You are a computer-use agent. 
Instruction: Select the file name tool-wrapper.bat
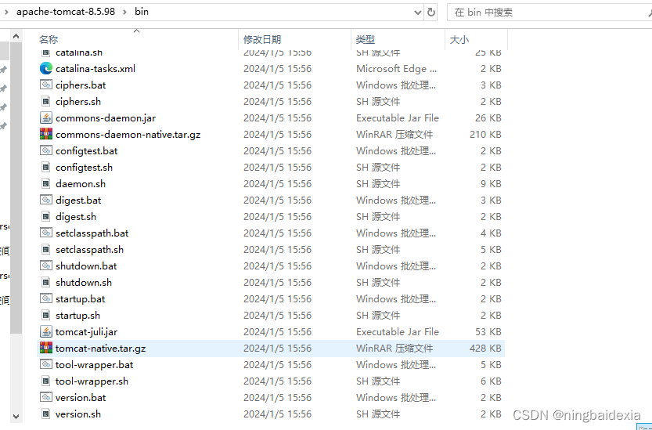coord(95,365)
